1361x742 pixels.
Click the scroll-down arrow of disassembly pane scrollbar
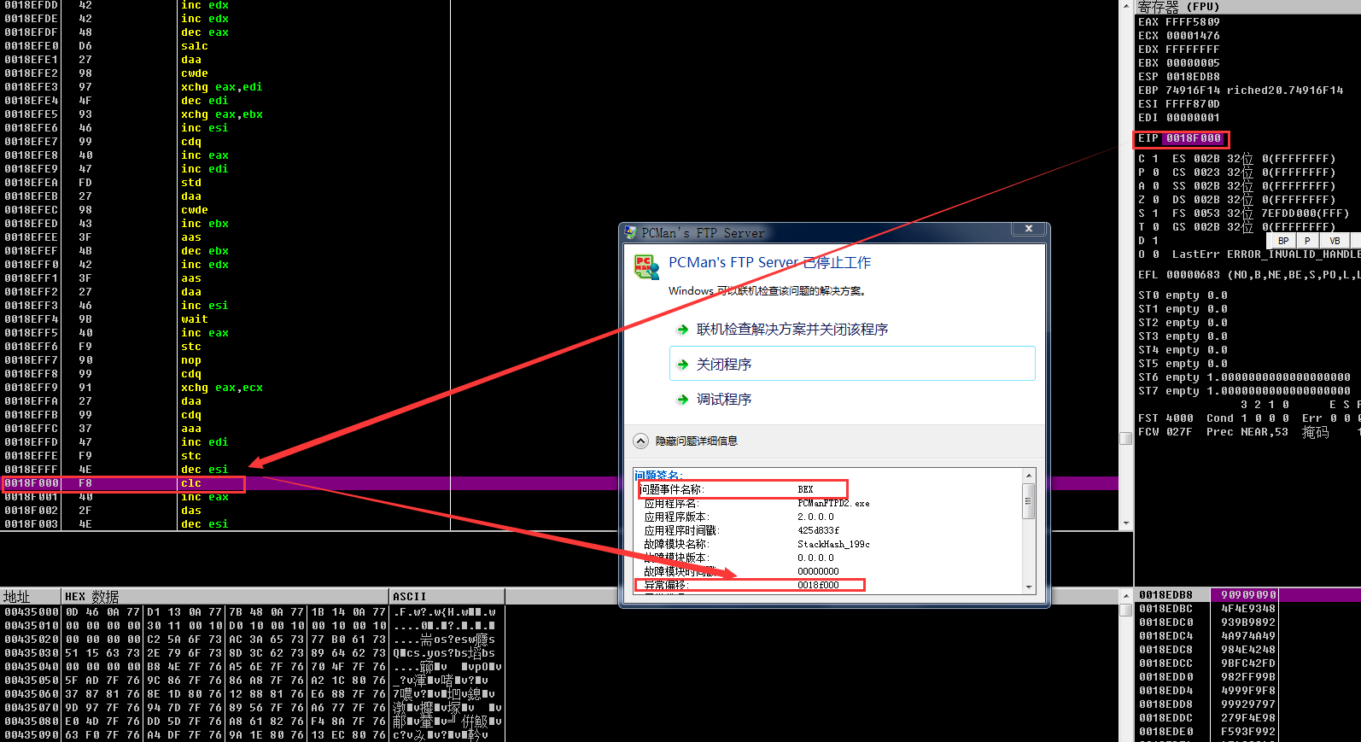[1126, 523]
